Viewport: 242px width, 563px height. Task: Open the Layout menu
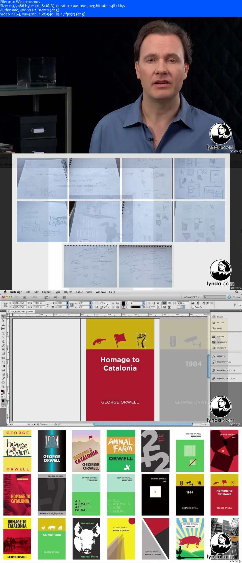(46, 292)
